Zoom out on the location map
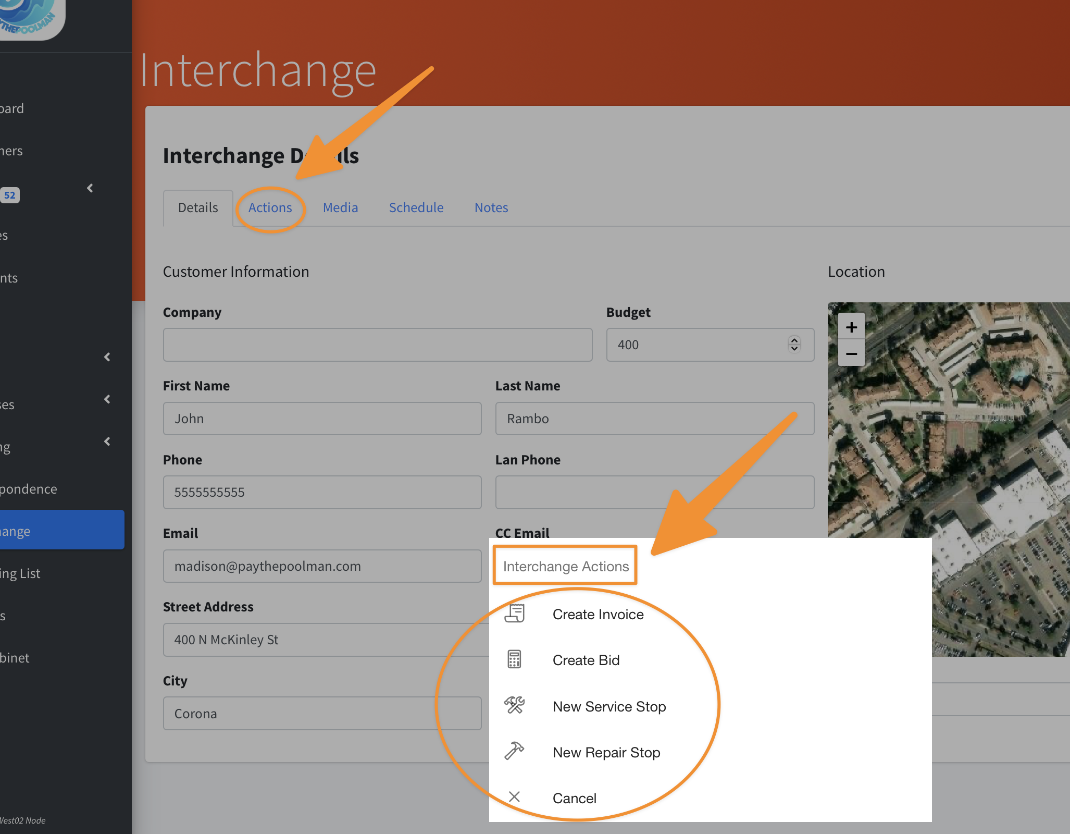This screenshot has width=1070, height=834. click(851, 354)
